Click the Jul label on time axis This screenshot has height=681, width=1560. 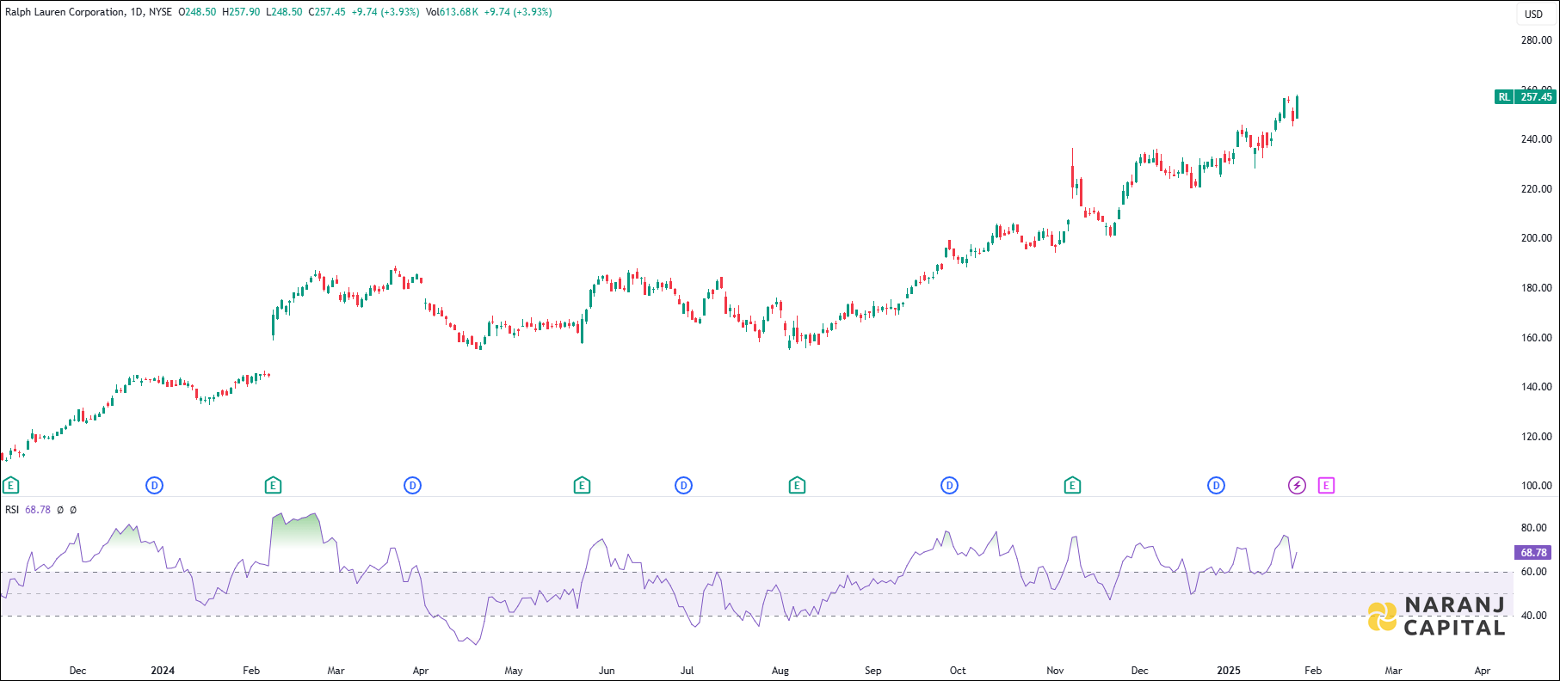pyautogui.click(x=687, y=671)
